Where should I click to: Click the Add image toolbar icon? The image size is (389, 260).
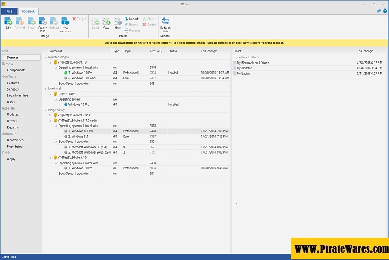[8, 21]
